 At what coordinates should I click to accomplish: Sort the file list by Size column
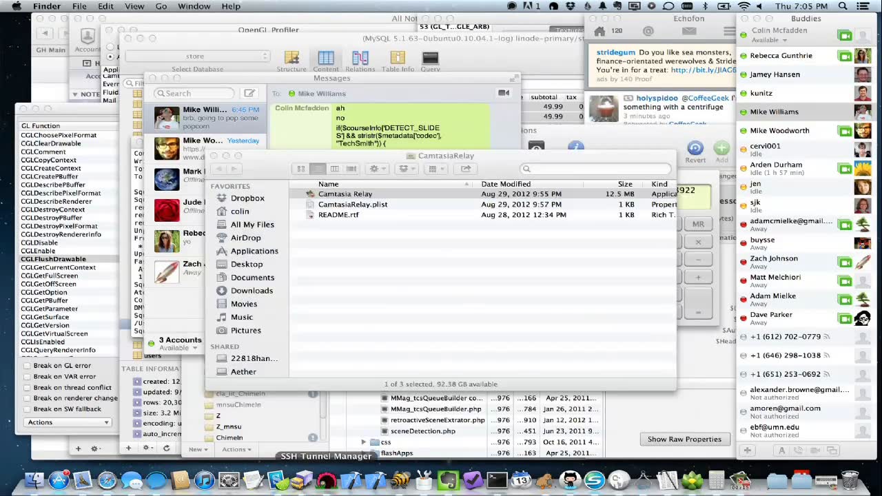click(x=625, y=184)
